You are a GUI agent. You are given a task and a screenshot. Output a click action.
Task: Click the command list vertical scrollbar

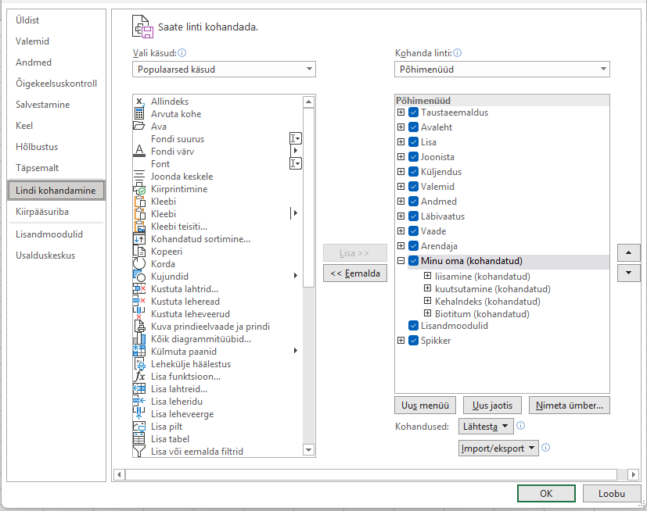click(309, 273)
